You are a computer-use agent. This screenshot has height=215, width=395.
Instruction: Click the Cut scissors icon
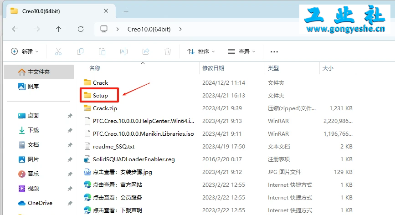[58, 51]
